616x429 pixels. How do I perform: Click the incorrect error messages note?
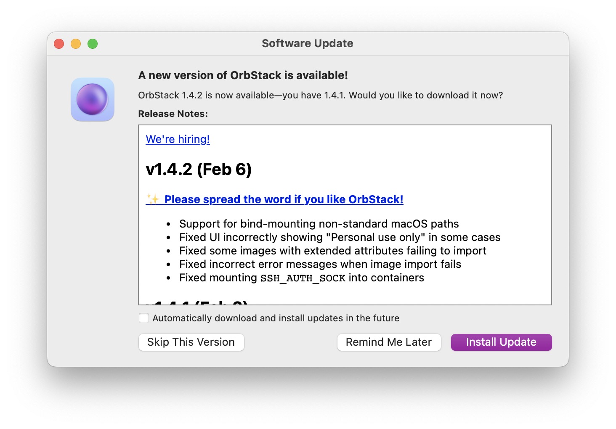[320, 264]
